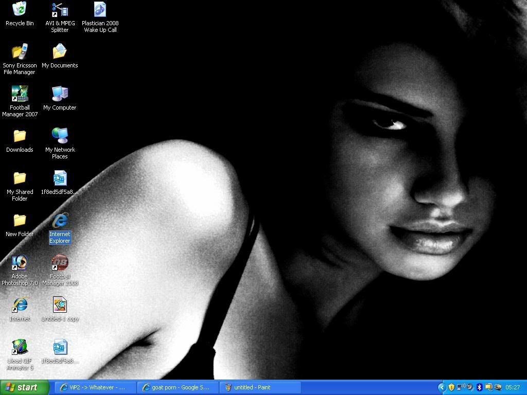Switch to the untitled - Paint taskbar button
The height and width of the screenshot is (395, 527).
[260, 387]
